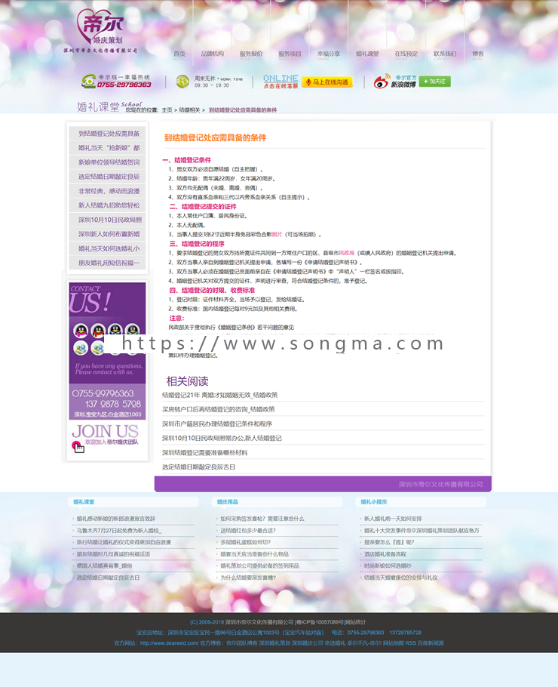Open footer link 送结婚红包多少最合适?
Screen dimensions: 558x687
pyautogui.click(x=248, y=531)
